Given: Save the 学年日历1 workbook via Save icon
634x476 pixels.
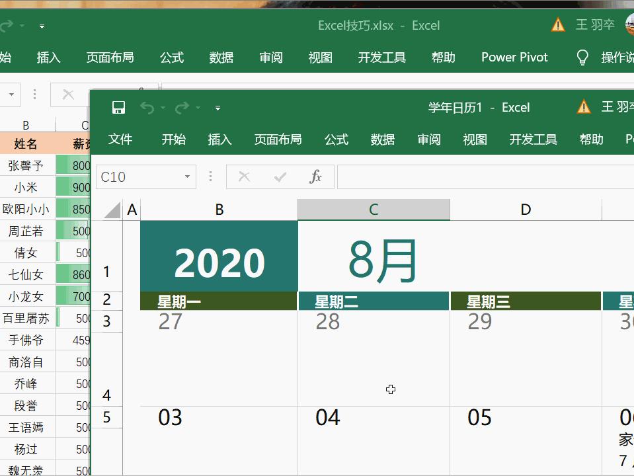Looking at the screenshot, I should [x=119, y=107].
